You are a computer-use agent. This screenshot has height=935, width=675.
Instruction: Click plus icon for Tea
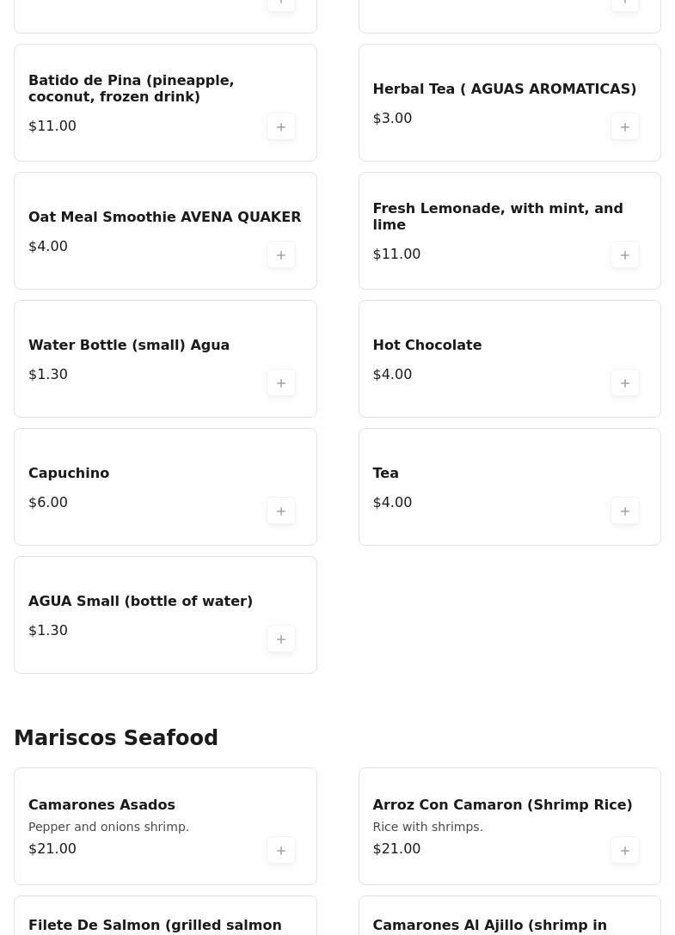[x=625, y=510]
